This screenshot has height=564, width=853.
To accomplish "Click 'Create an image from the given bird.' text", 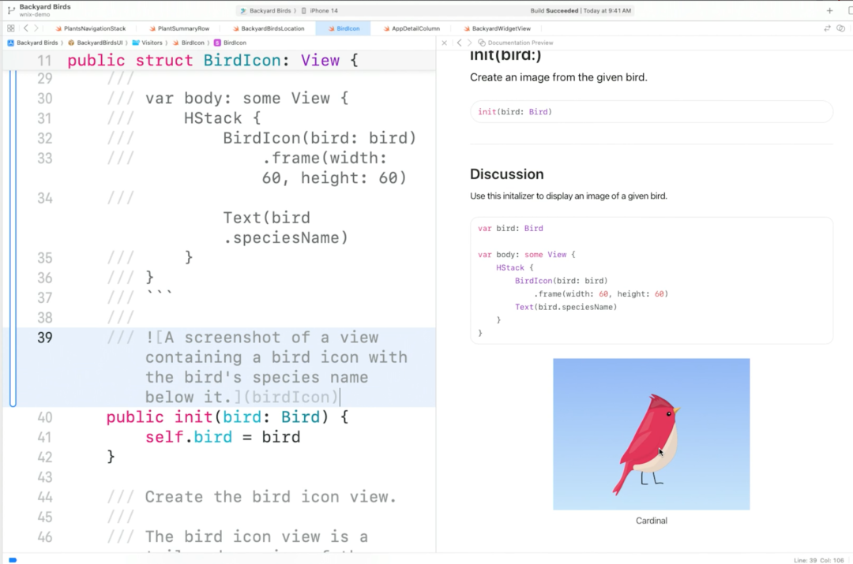I will (x=558, y=77).
